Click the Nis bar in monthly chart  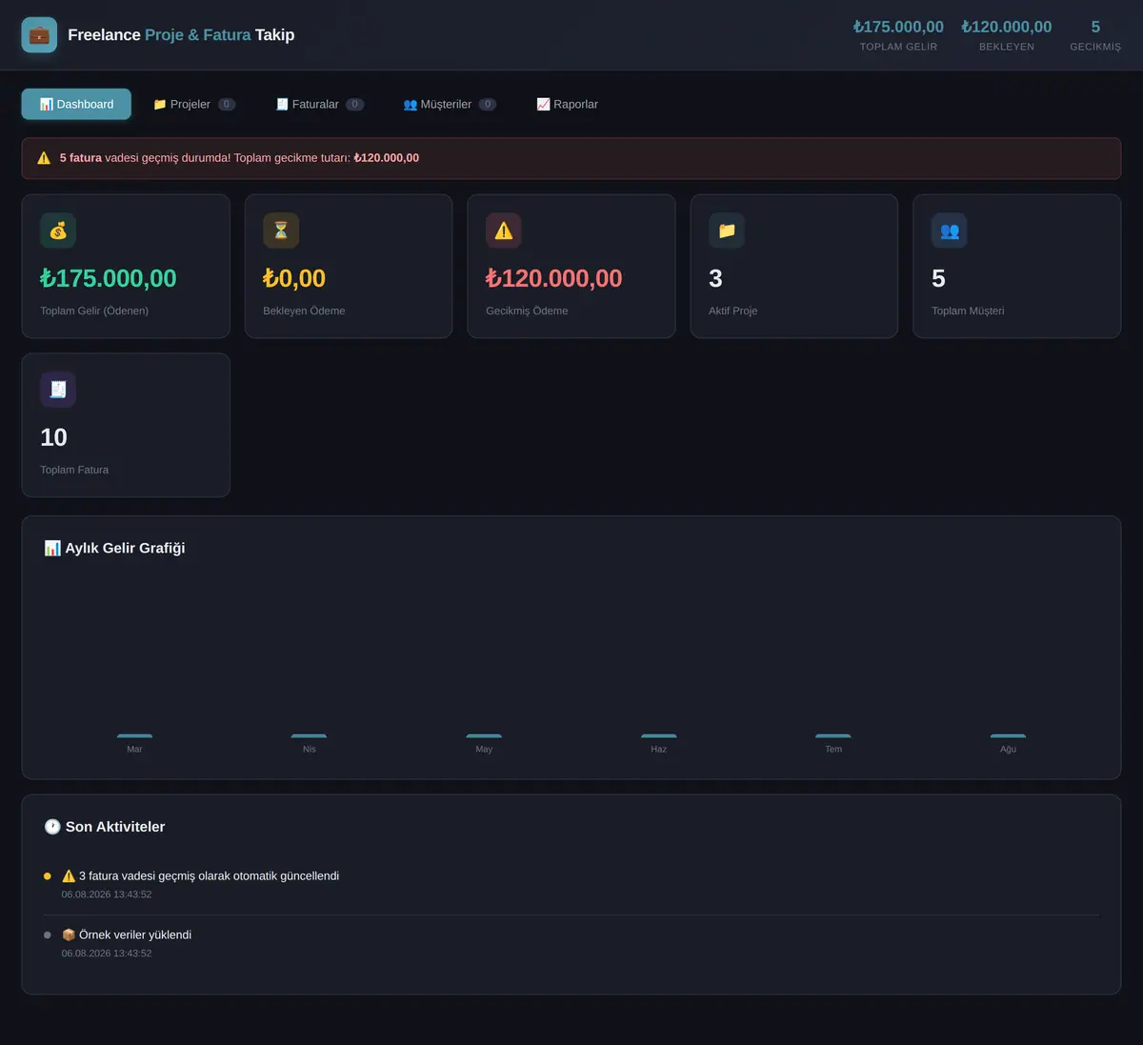coord(309,736)
